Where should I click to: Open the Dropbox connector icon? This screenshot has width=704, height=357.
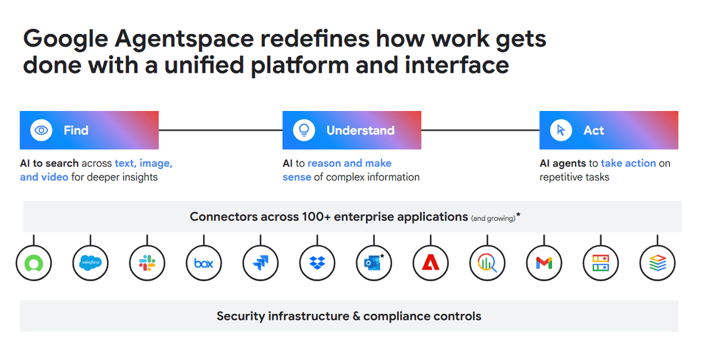[x=317, y=263]
